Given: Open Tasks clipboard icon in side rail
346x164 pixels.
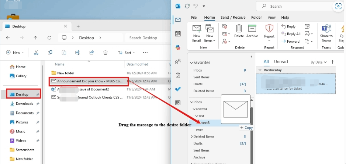Looking at the screenshot, I should click(x=178, y=75).
